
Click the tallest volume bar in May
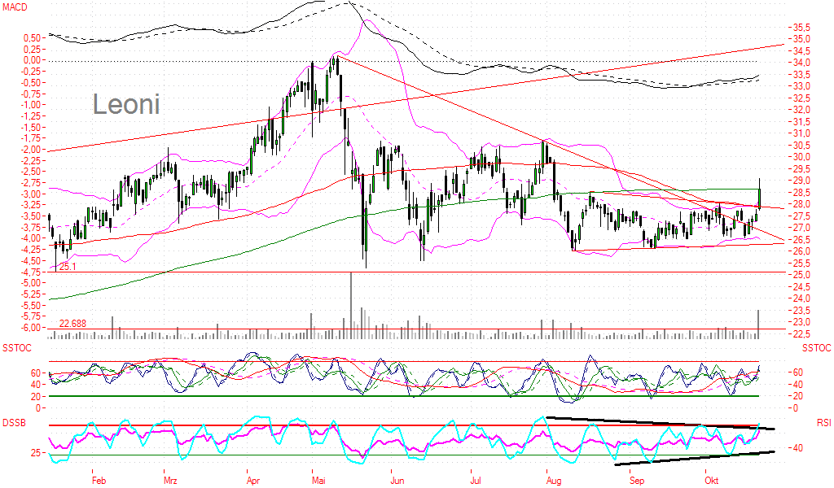(351, 303)
